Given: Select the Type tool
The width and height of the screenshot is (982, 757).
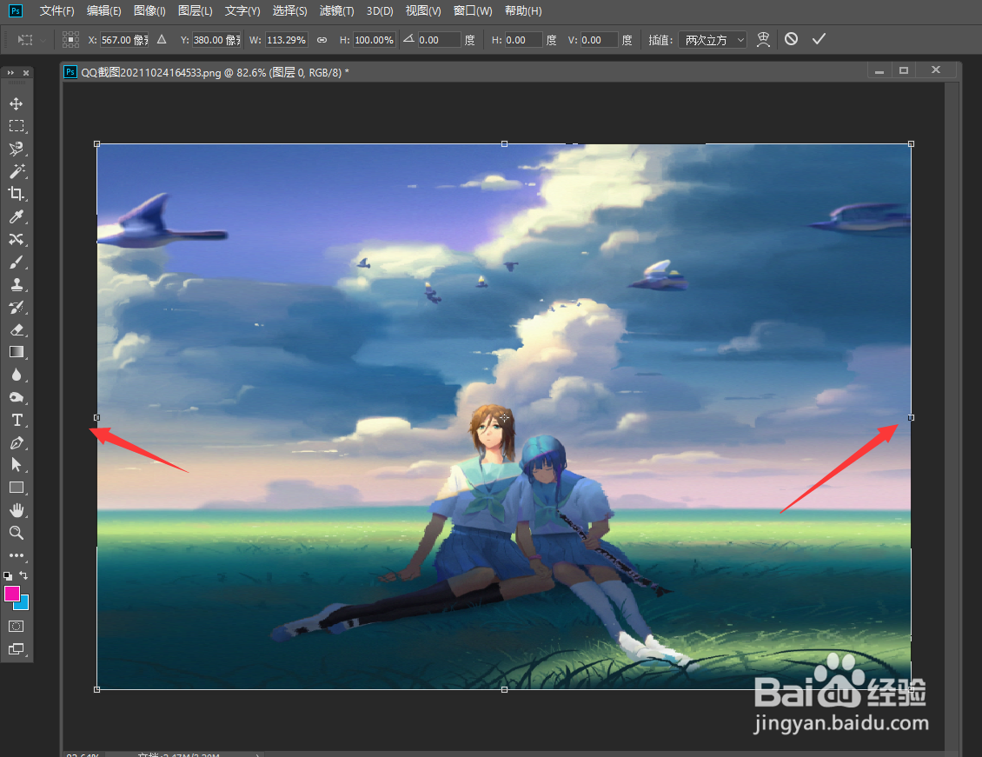Looking at the screenshot, I should point(17,420).
